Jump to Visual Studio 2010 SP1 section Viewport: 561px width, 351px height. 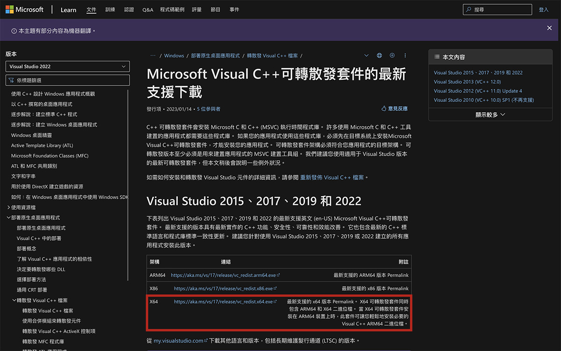click(484, 100)
